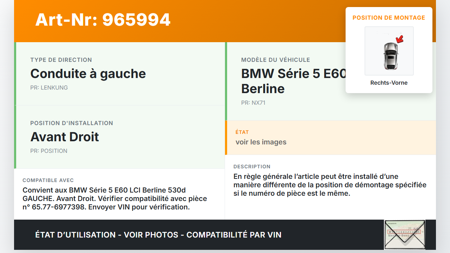This screenshot has width=450, height=253.
Task: Click the PR: NX71 code
Action: [x=253, y=103]
